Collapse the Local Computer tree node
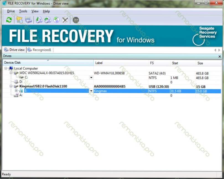This screenshot has width=224, height=179. click(6, 68)
